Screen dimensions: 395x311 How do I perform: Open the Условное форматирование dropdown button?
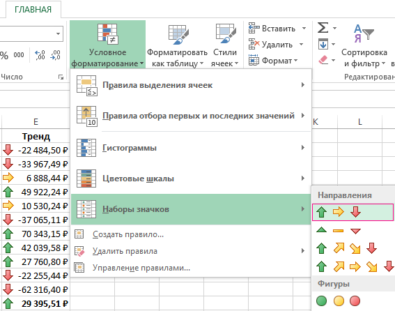pos(107,45)
